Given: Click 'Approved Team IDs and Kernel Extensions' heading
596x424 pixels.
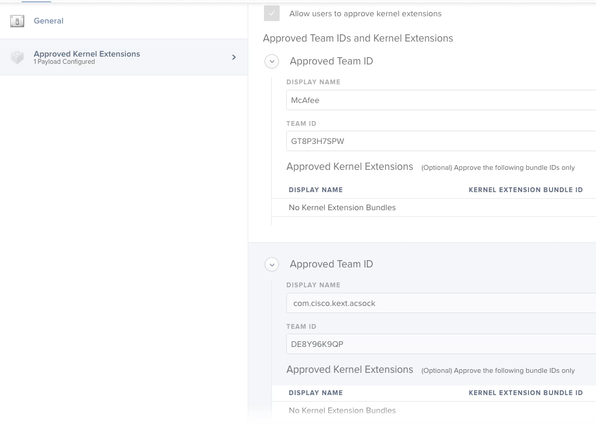Looking at the screenshot, I should click(x=358, y=39).
